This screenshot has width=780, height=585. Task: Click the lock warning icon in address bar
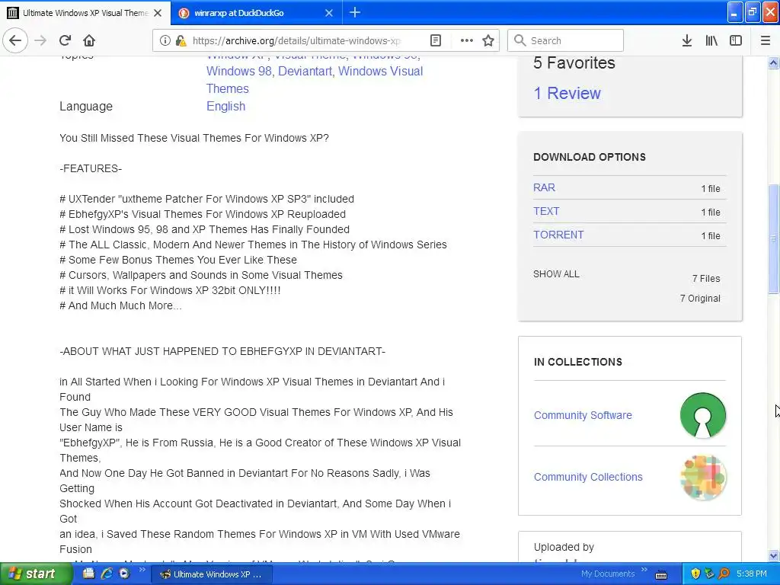point(181,40)
